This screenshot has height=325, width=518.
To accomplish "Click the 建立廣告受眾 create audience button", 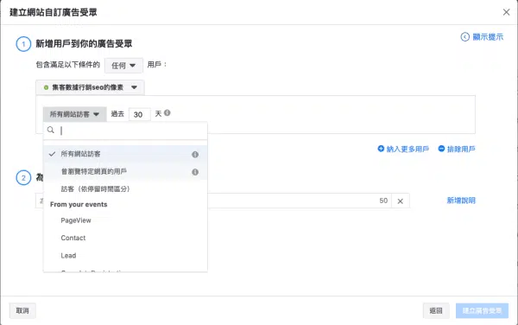I will click(482, 311).
